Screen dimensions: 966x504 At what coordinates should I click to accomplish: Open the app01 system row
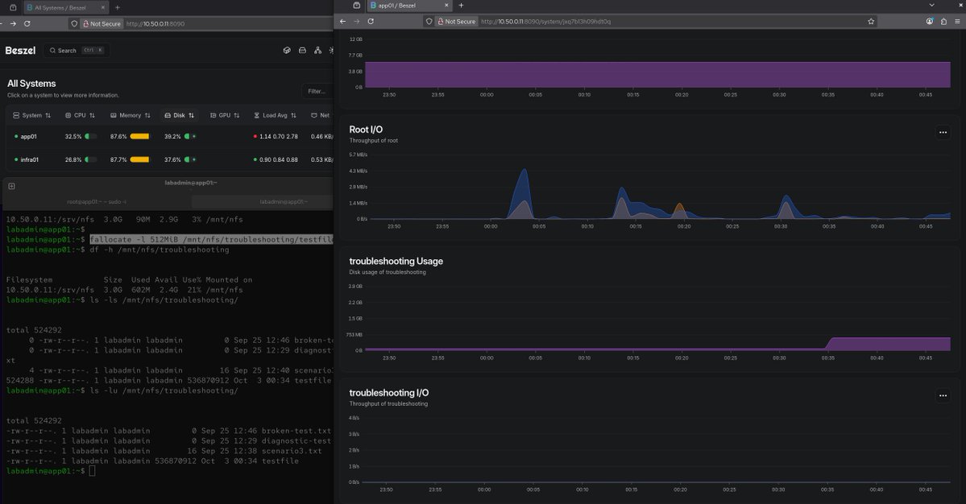pos(169,137)
